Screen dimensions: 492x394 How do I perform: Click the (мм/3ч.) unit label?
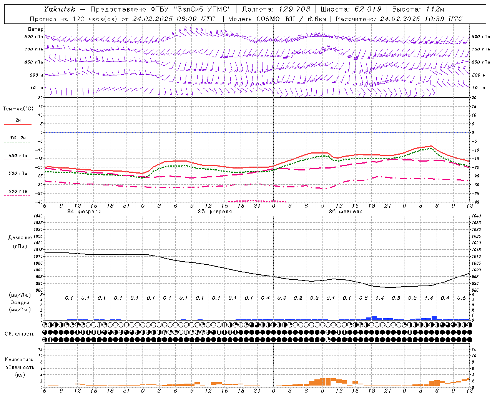click(x=20, y=295)
